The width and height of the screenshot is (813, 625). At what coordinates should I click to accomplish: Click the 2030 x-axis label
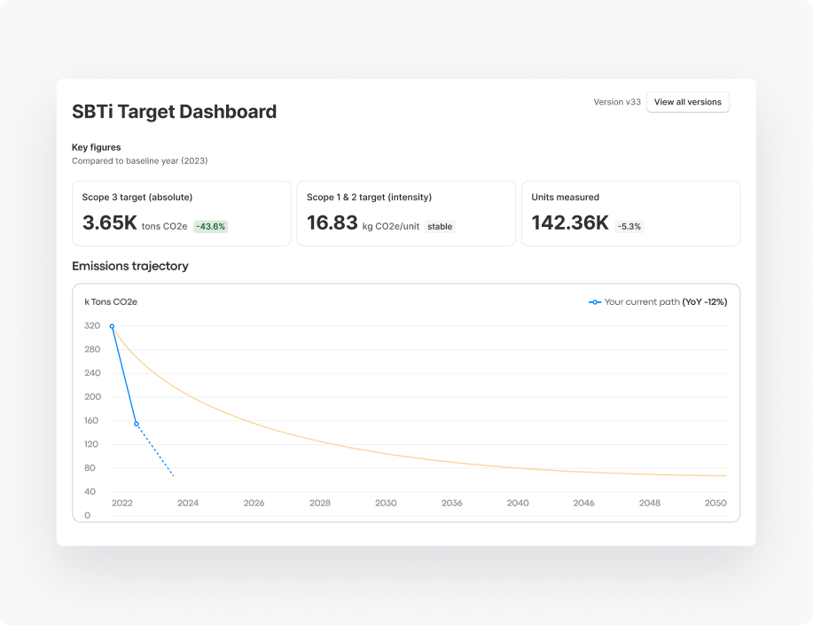(386, 503)
